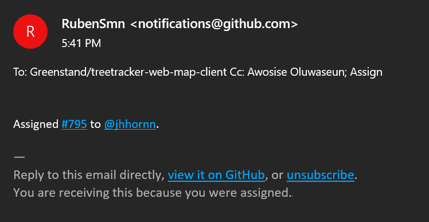The image size is (429, 222).
Task: Open the #795 issue link
Action: [75, 124]
